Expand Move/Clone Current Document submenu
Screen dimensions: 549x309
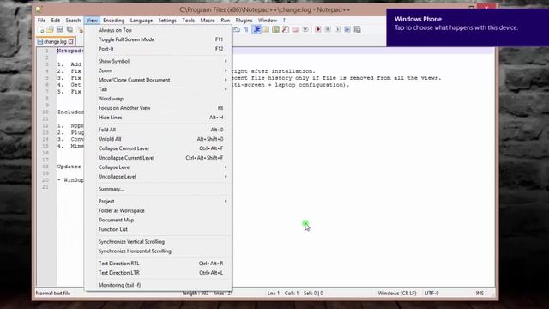point(158,80)
